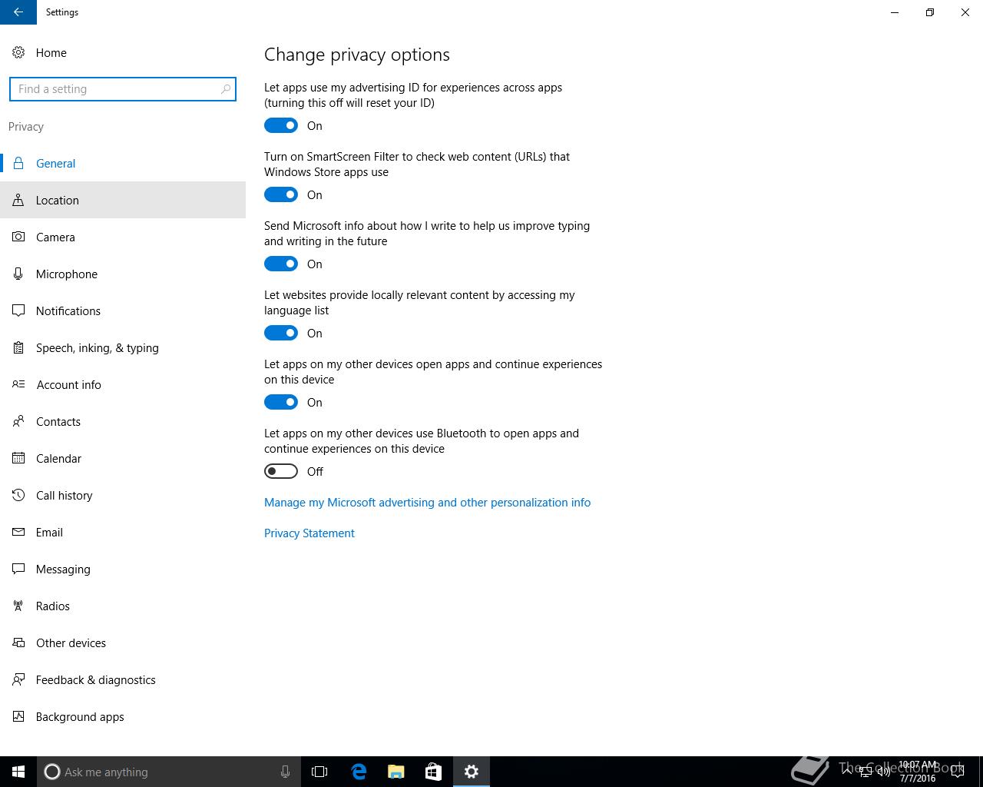Click the Calendar icon in sidebar
983x787 pixels.
point(18,458)
